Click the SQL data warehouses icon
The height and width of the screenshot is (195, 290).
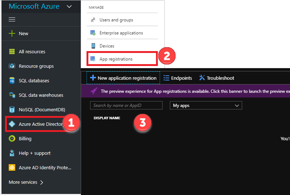(12, 95)
